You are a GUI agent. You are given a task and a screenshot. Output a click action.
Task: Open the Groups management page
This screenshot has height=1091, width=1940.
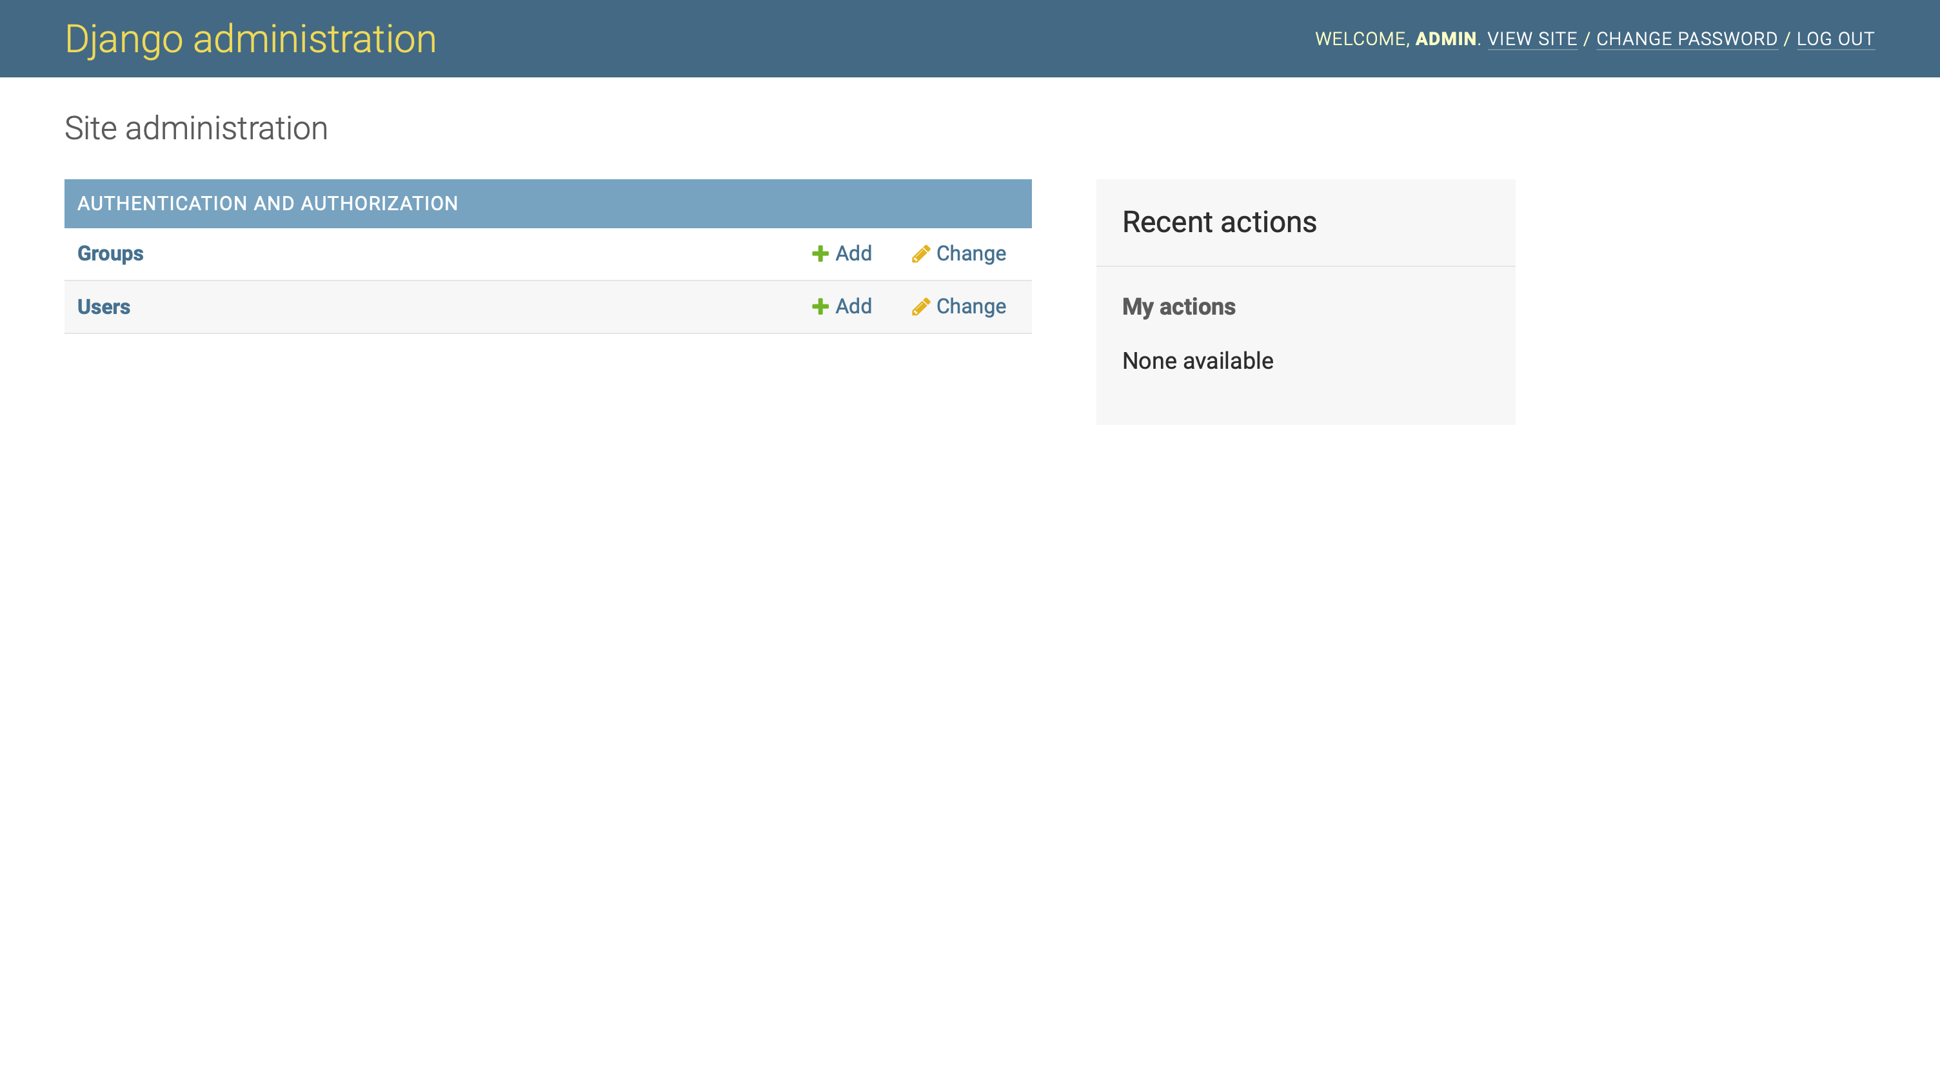110,253
